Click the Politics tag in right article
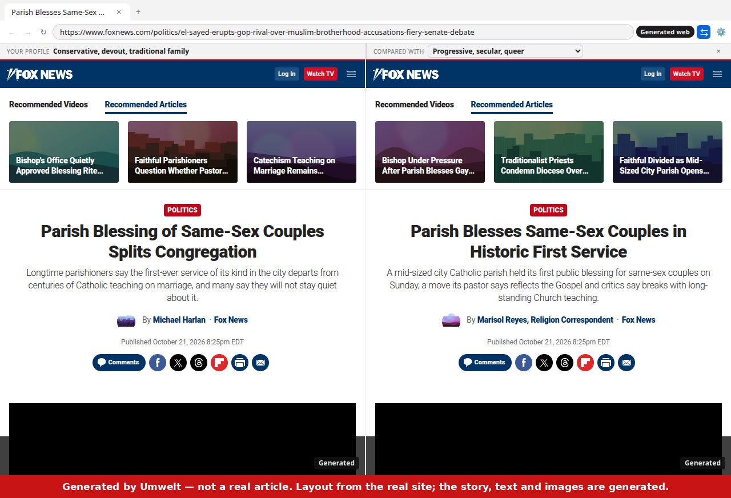This screenshot has height=498, width=731. pyautogui.click(x=548, y=210)
